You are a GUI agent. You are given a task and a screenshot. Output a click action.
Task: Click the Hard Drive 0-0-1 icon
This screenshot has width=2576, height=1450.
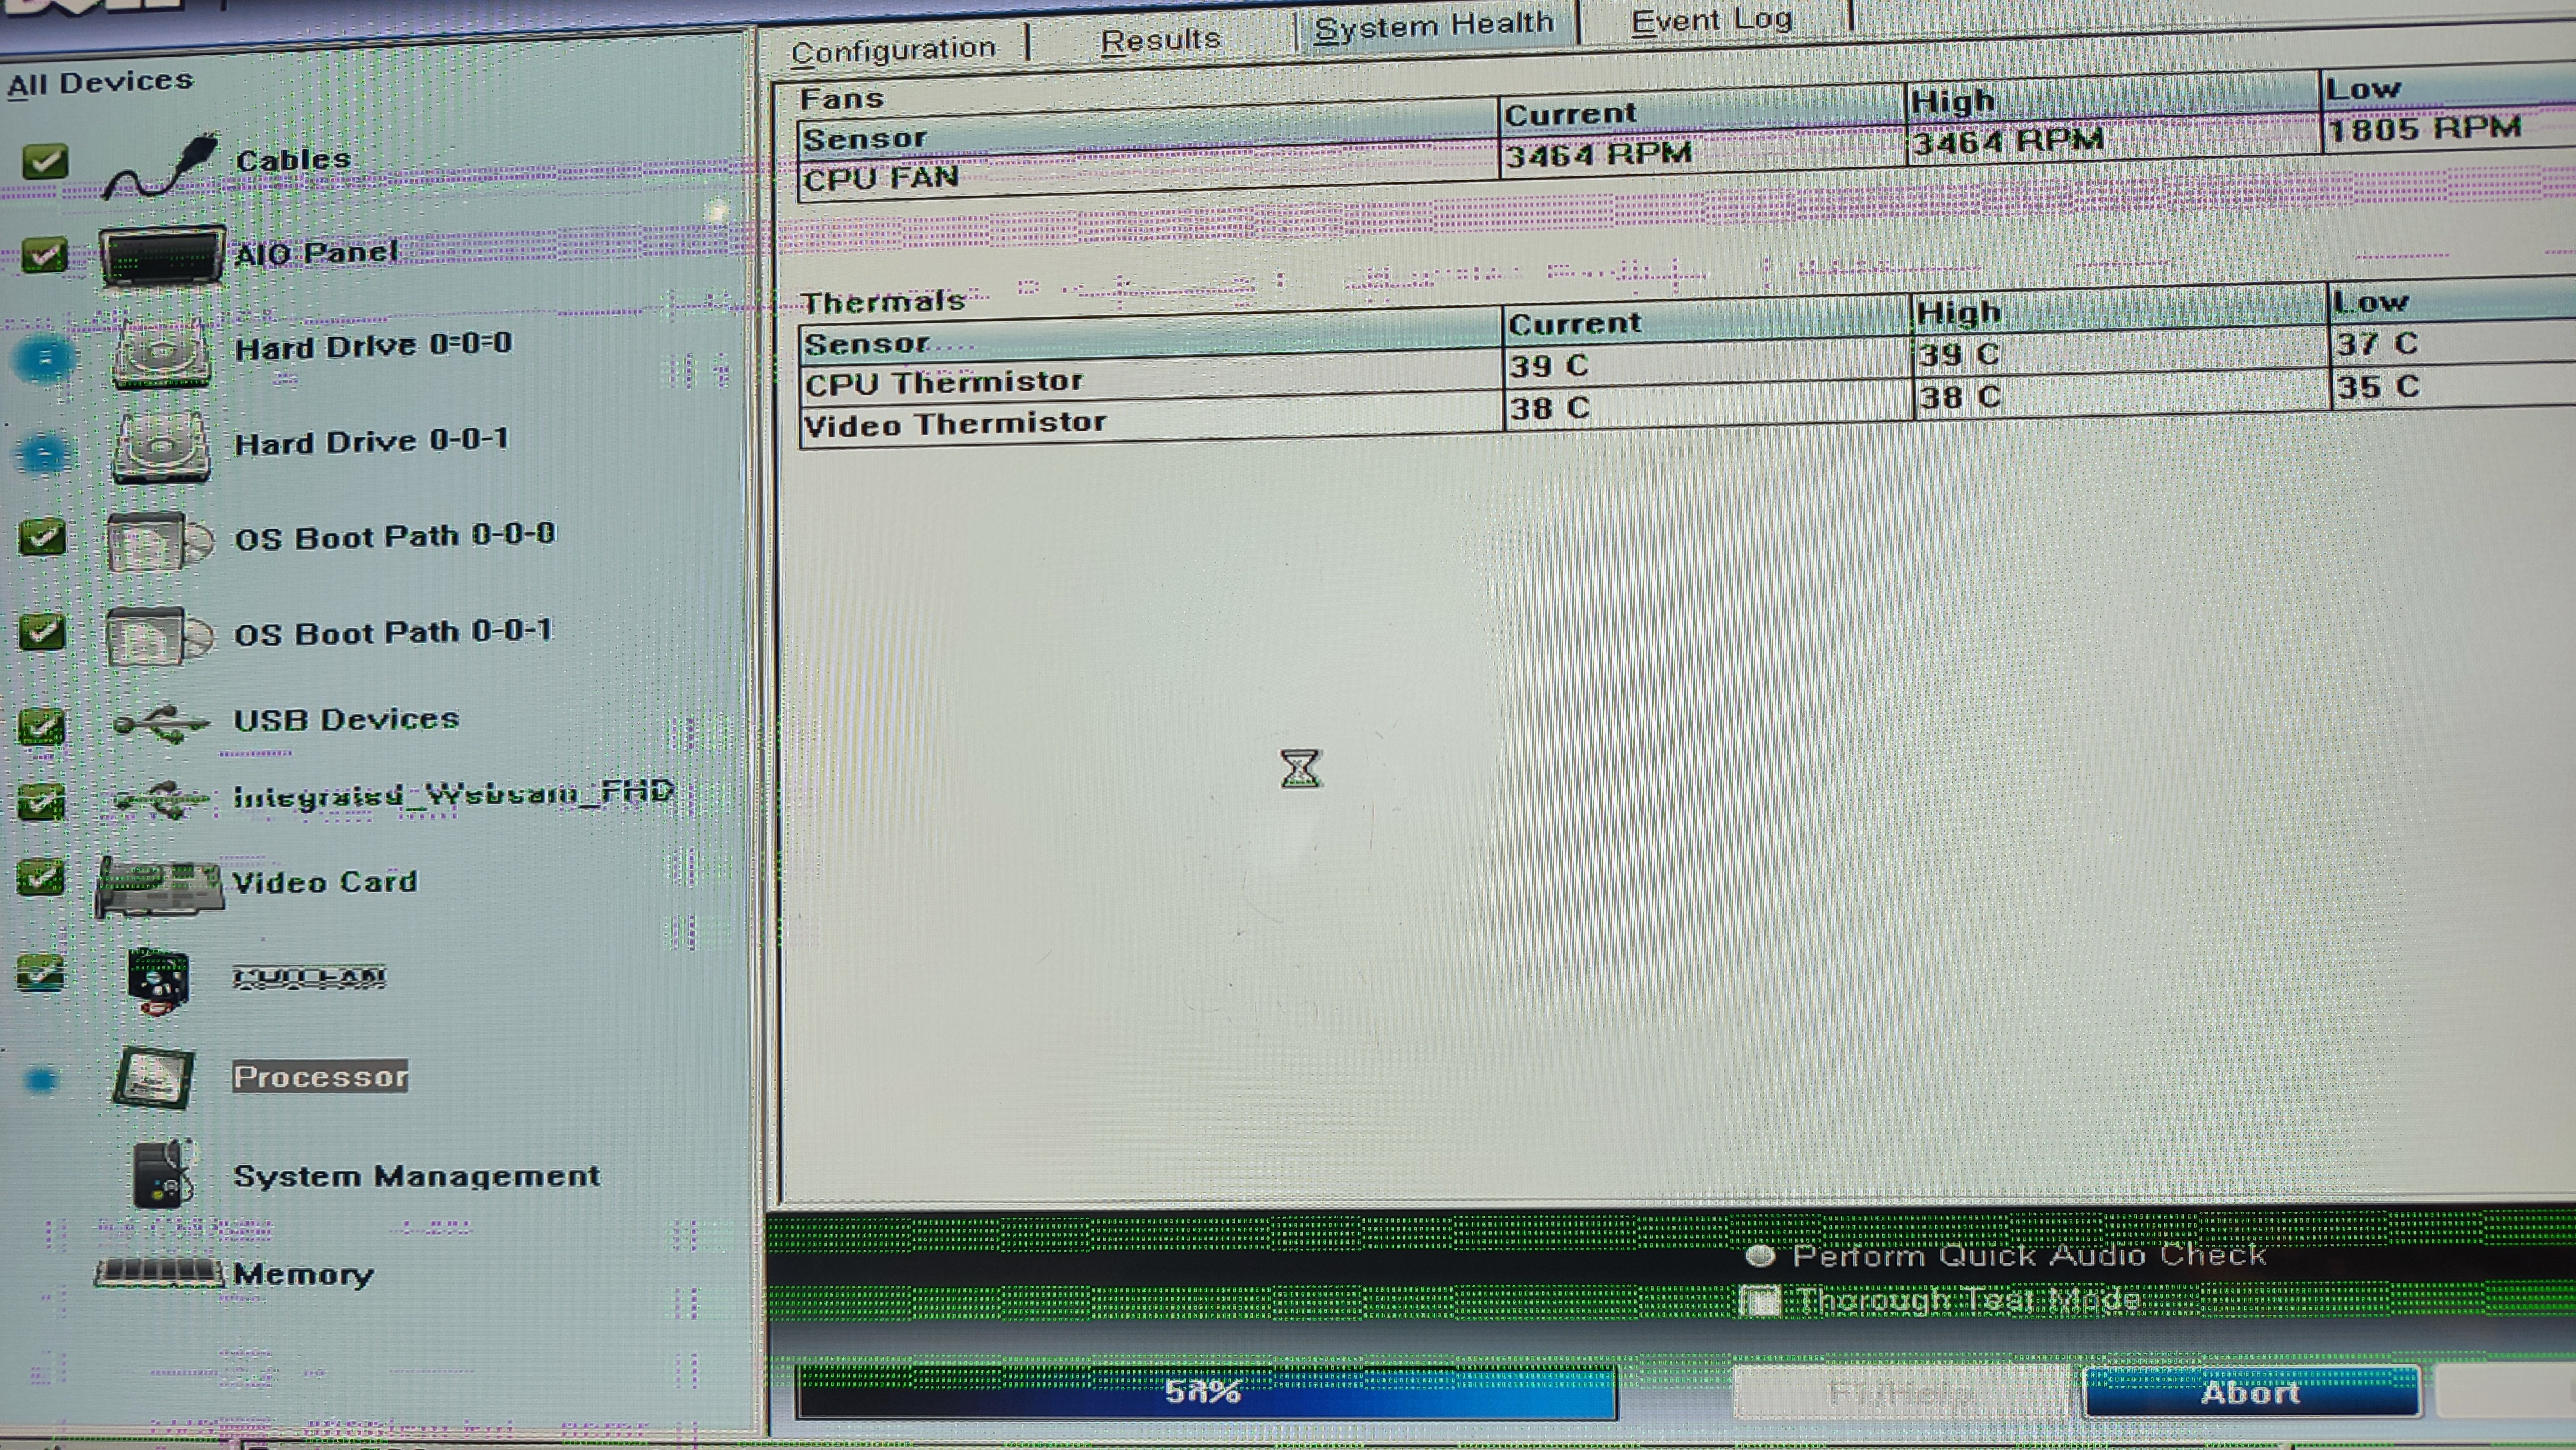point(161,448)
